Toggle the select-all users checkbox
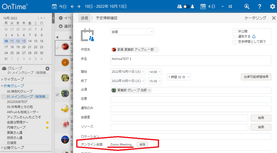The height and width of the screenshot is (153, 277). [x=57, y=37]
